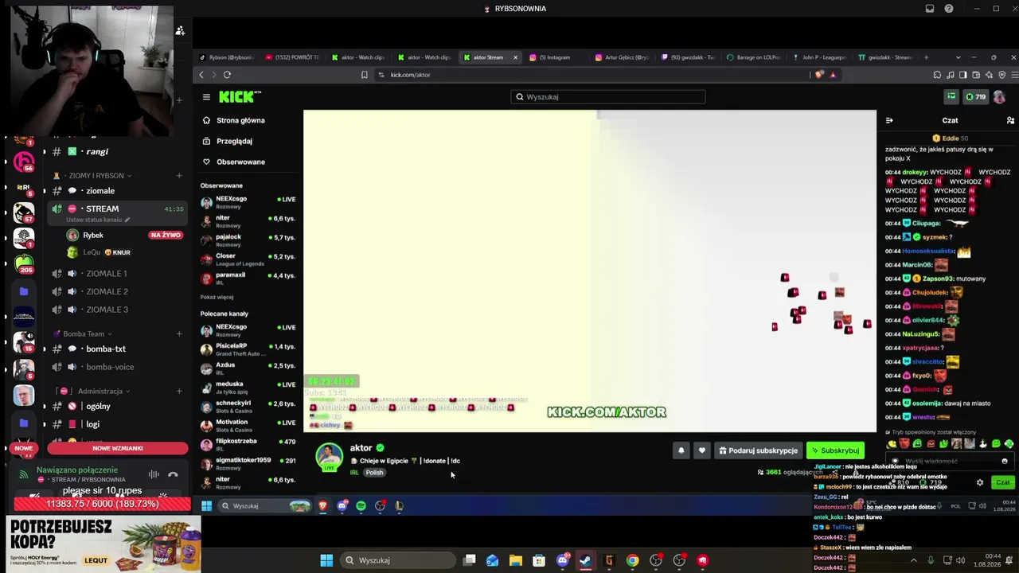Open the Kick account avatar menu
Screen dimensions: 1019x573
click(998, 97)
